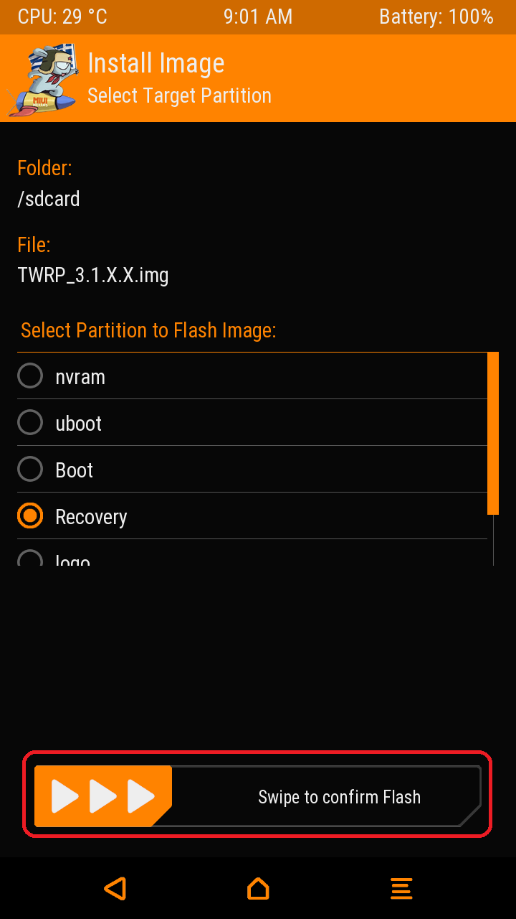Choose the Boot partition radio button

[x=30, y=469]
